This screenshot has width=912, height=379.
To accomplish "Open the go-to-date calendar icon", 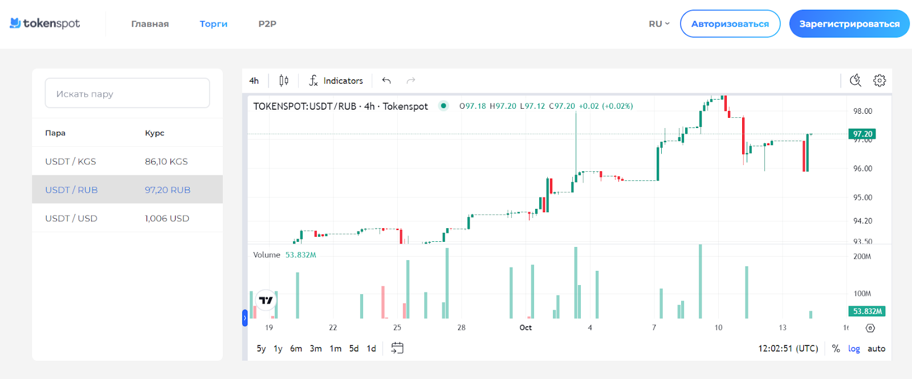I will pyautogui.click(x=397, y=348).
